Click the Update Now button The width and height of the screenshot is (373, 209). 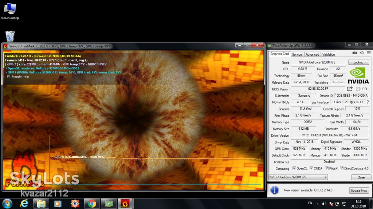pos(359,190)
